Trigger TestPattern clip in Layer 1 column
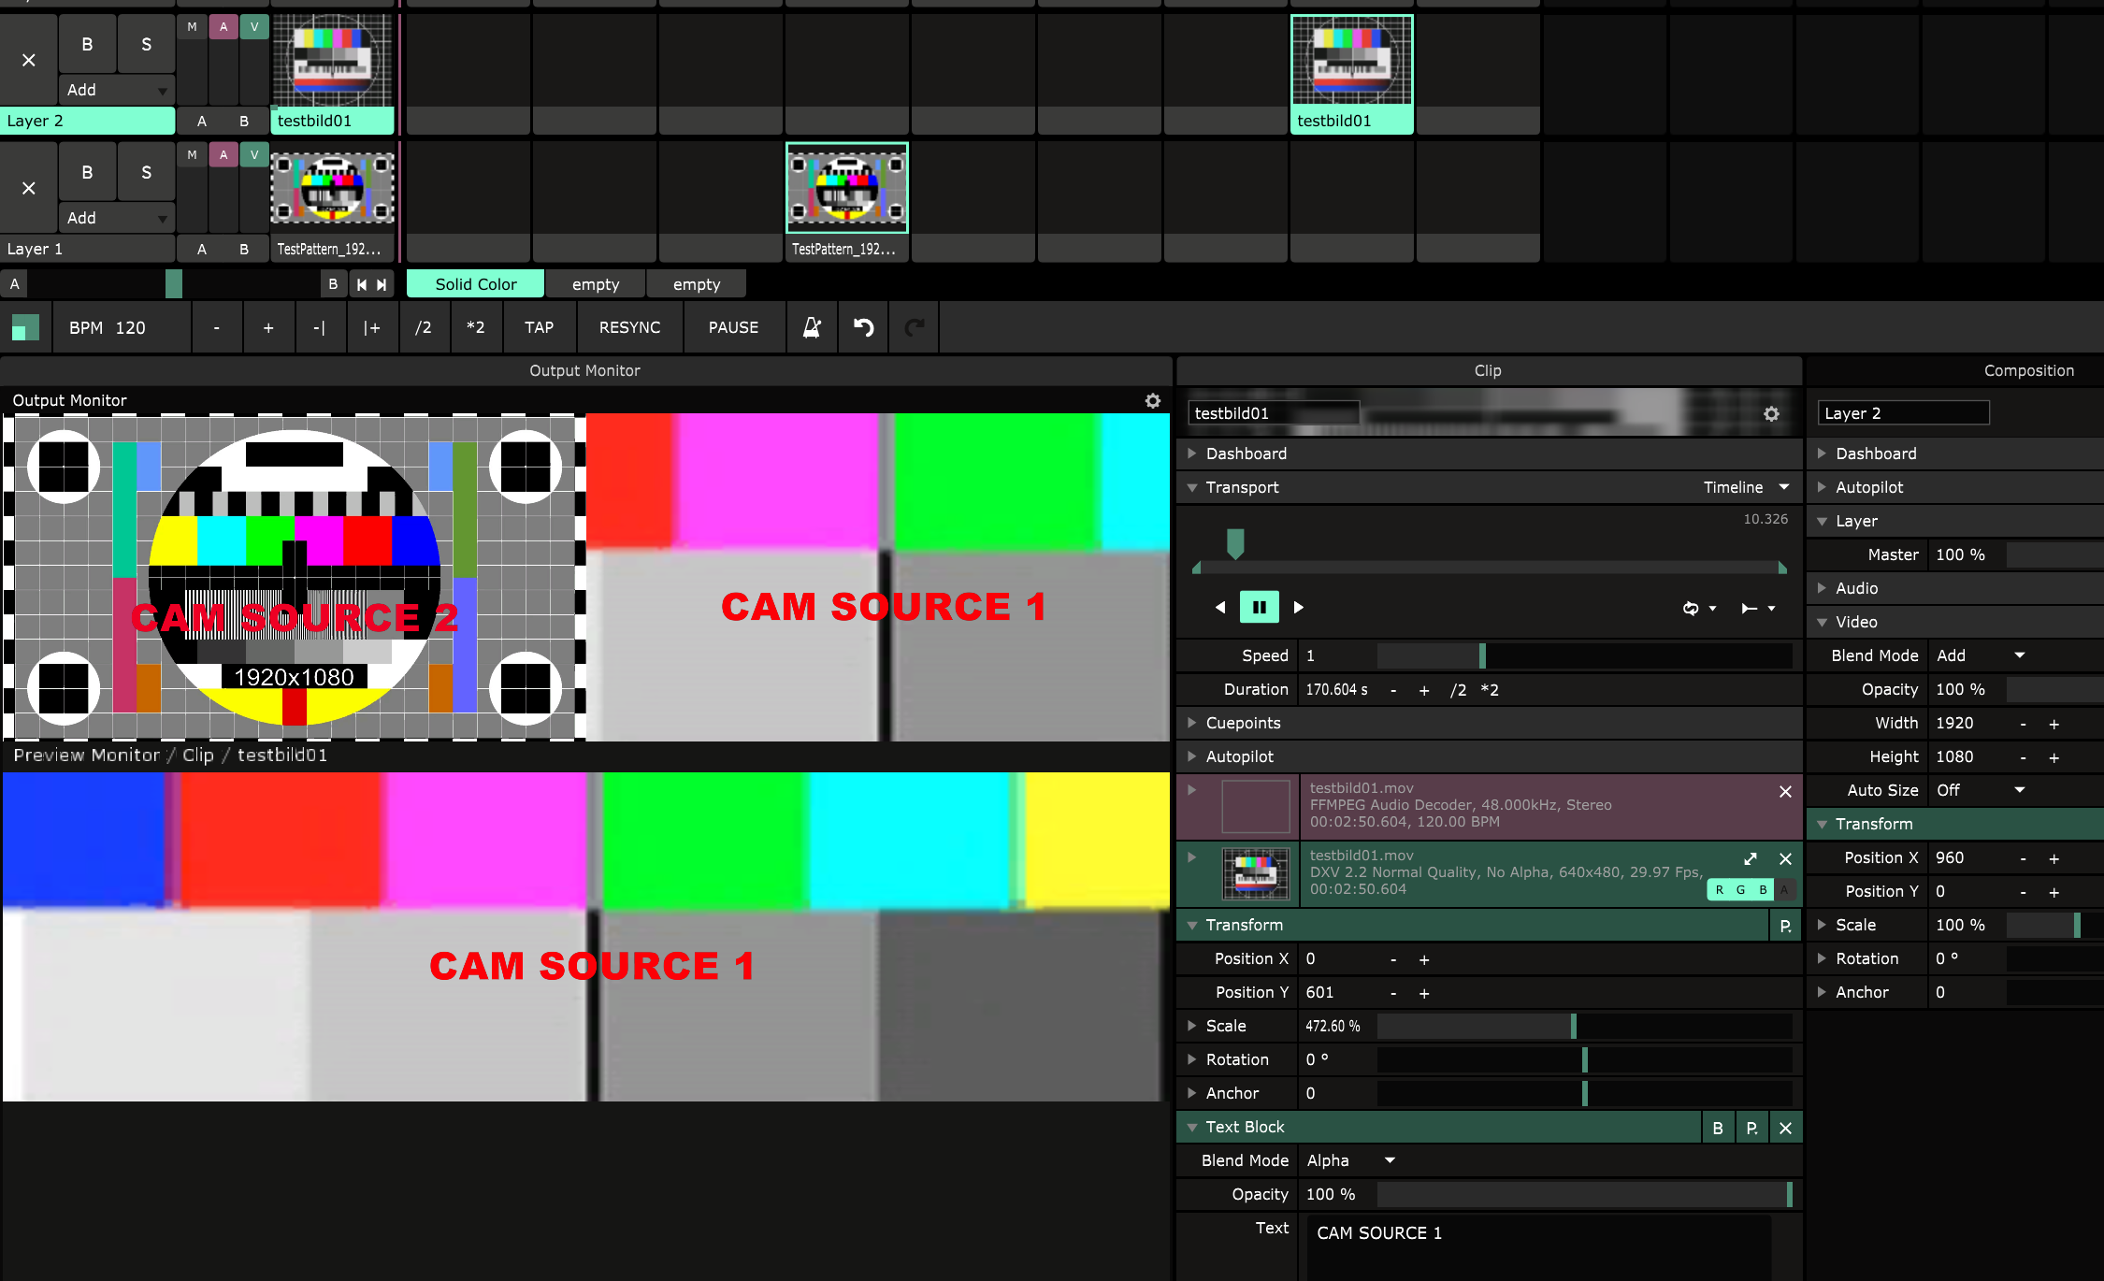 coord(332,189)
